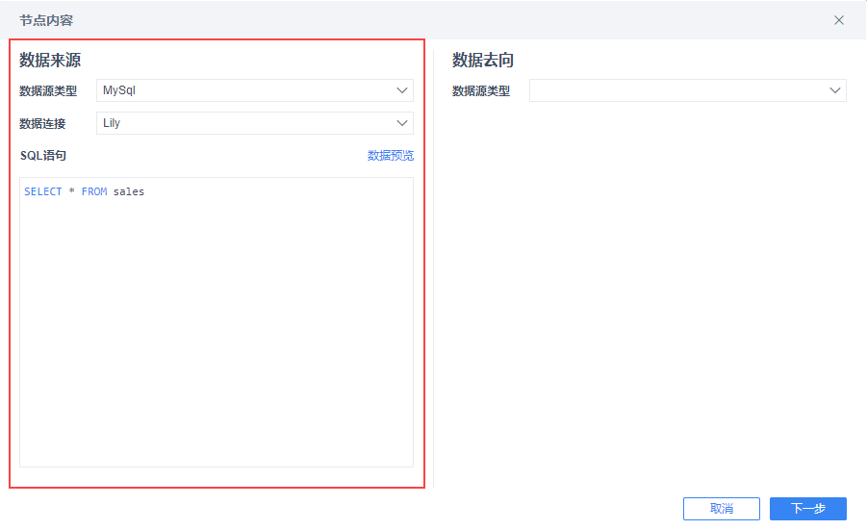The height and width of the screenshot is (530, 867).
Task: Click the SQL语句 label
Action: tap(43, 156)
